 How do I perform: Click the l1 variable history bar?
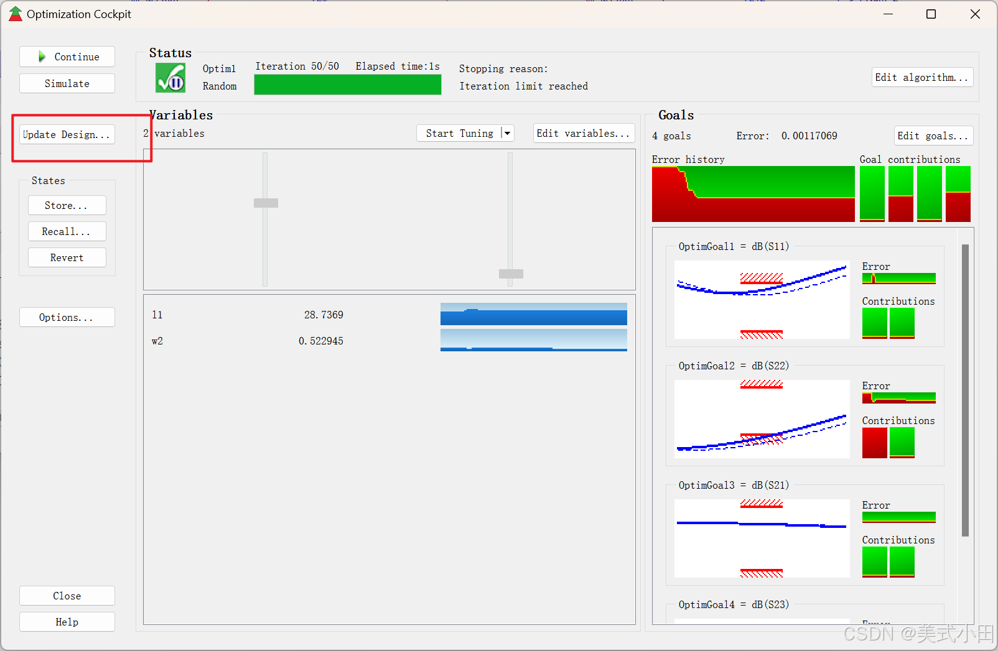pyautogui.click(x=534, y=314)
